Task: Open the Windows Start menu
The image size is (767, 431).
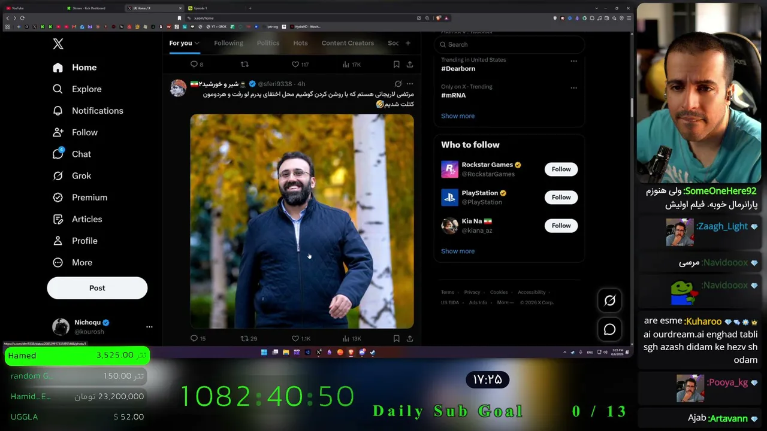Action: coord(264,352)
